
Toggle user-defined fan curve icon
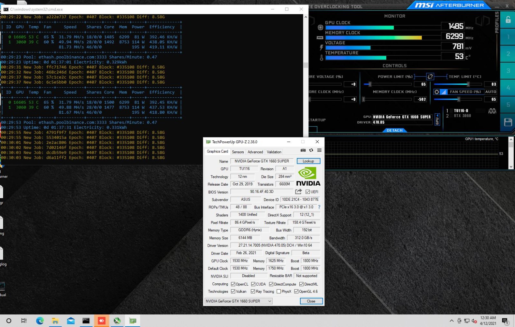tap(443, 92)
